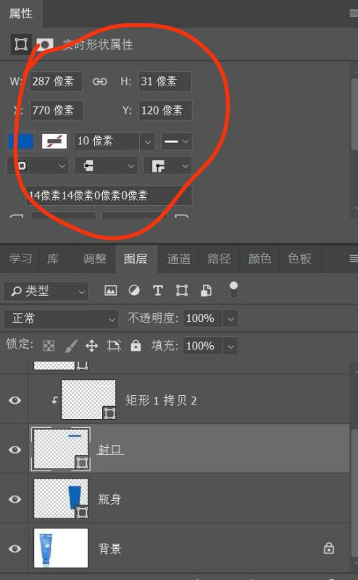Select the 瓶身 layer thumbnail
The image size is (358, 580).
tap(61, 499)
